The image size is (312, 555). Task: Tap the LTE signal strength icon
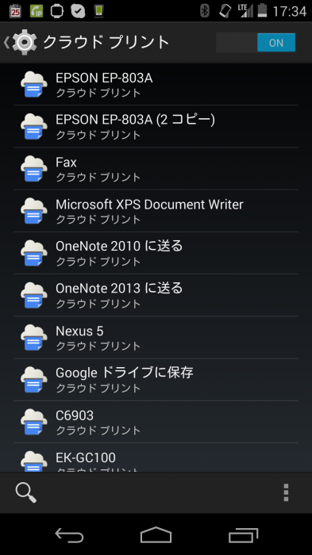[x=245, y=11]
